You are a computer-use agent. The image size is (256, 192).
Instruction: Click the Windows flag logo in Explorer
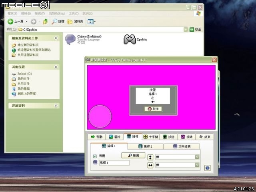pos(198,13)
